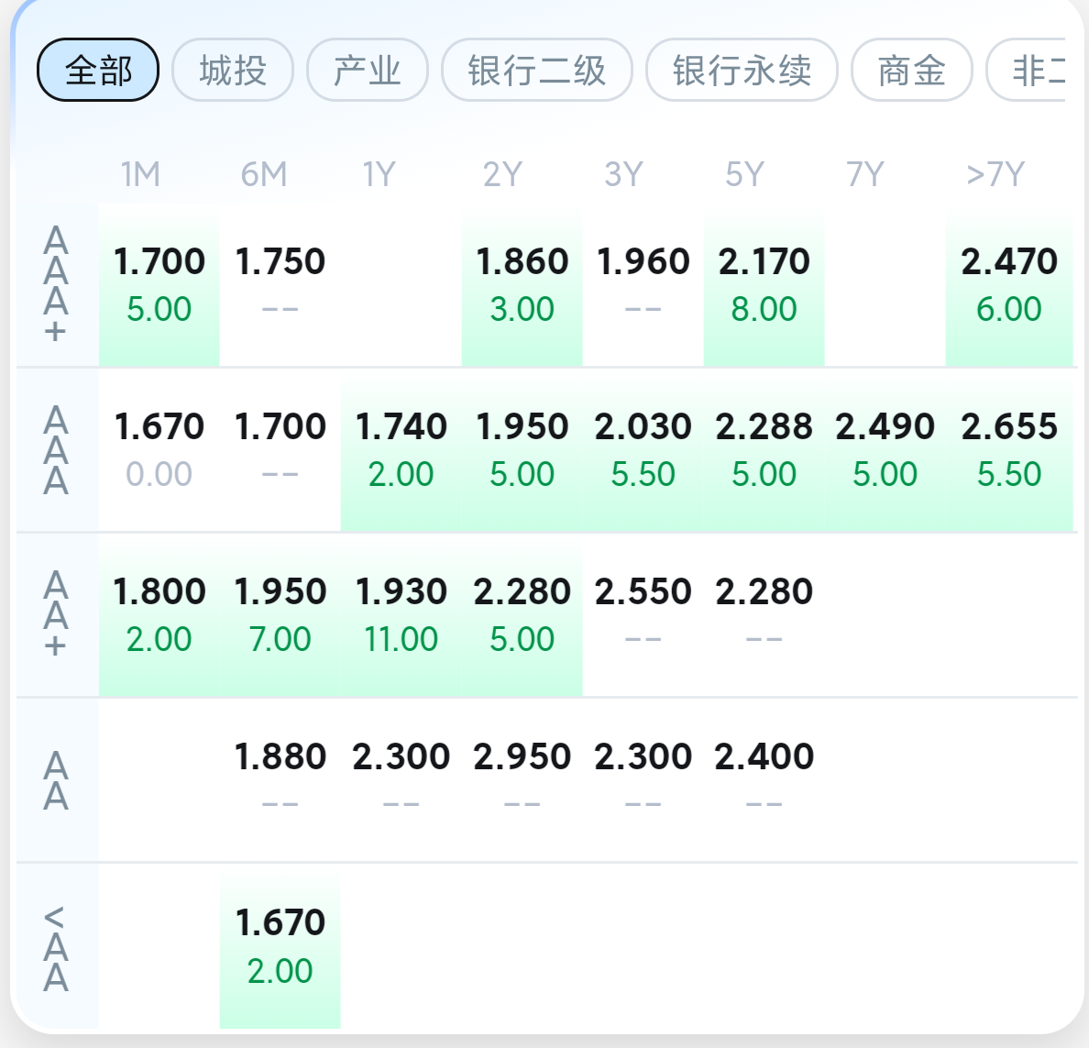Open the AAA 5Y yield 2.288
Screen dimensions: 1089x1048
tap(764, 449)
